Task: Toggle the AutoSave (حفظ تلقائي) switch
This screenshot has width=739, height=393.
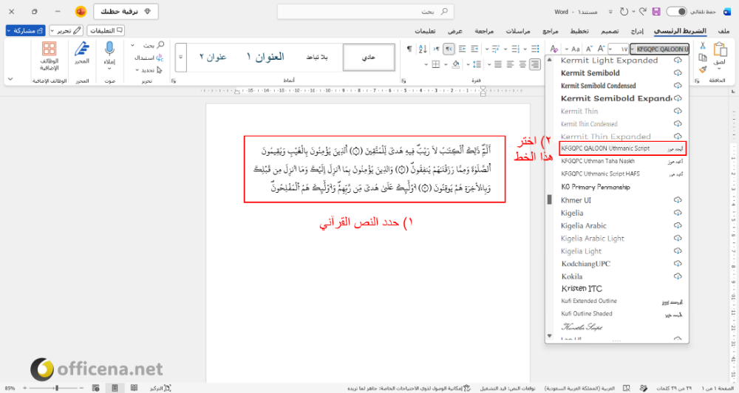Action: tap(676, 12)
